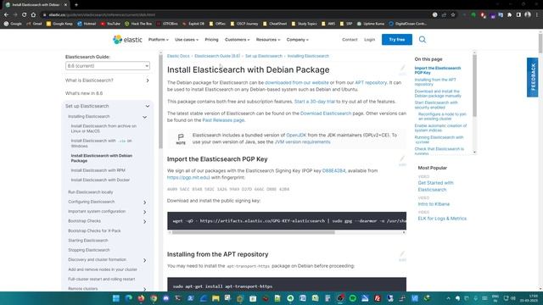Jump to 'Installing from the APT repository' section
This screenshot has width=543, height=305.
point(435,82)
